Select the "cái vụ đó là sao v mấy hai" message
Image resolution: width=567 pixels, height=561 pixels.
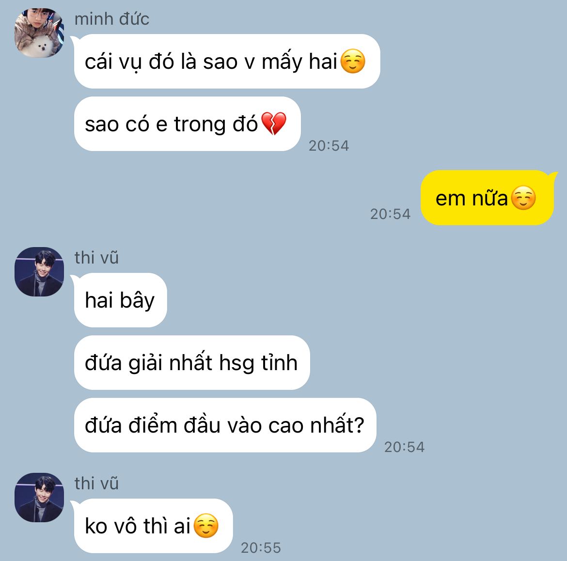[x=227, y=62]
